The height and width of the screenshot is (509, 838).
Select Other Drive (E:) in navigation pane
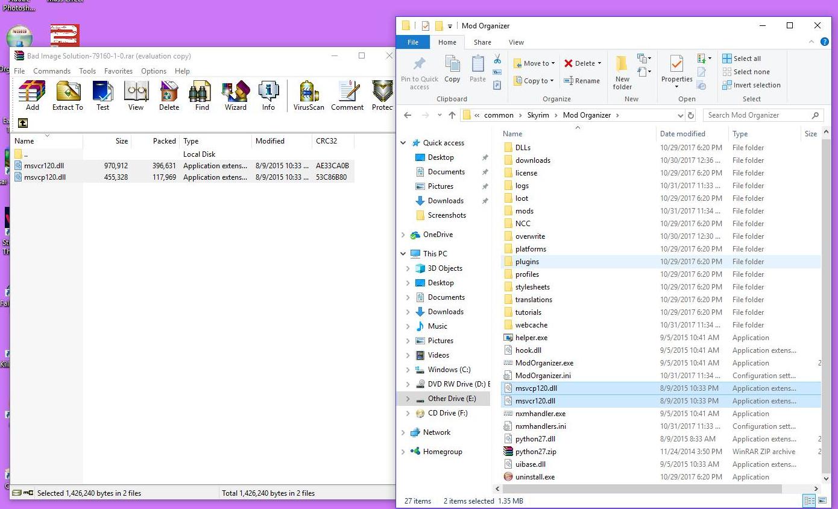click(x=443, y=399)
